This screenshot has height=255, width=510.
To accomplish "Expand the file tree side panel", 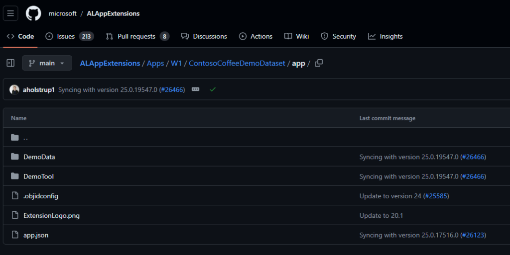I will (x=10, y=63).
